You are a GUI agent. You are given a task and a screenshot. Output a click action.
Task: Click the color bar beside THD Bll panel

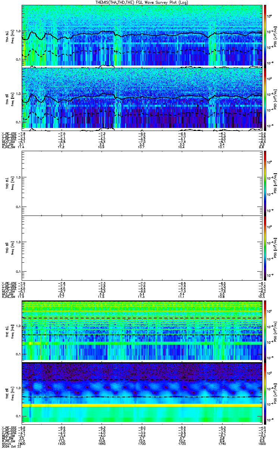tap(265, 248)
